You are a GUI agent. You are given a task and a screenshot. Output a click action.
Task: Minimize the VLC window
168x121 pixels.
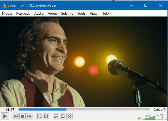(132, 5)
